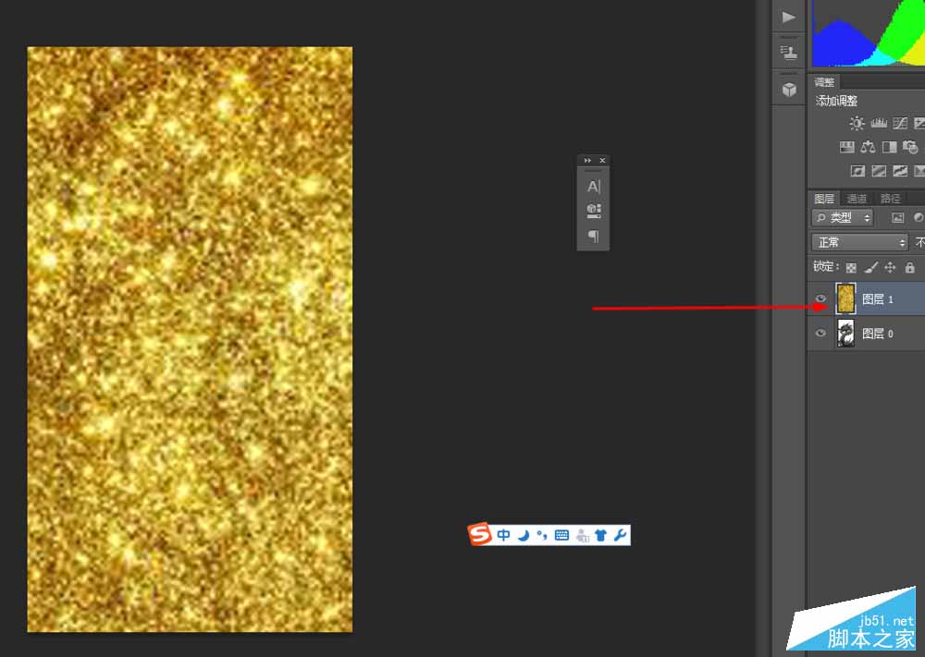Toggle lock image pixels brush icon

[870, 268]
